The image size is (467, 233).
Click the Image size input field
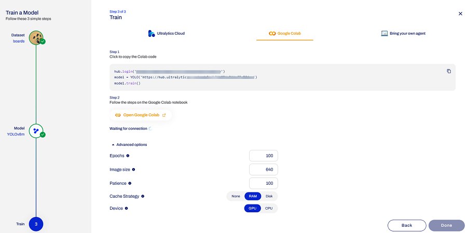click(264, 169)
